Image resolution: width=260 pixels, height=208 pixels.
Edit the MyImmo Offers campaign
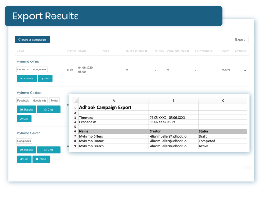[x=45, y=78]
